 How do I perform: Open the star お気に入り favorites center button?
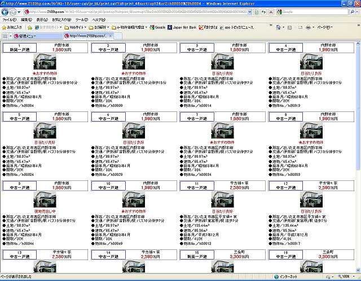pos(12,28)
